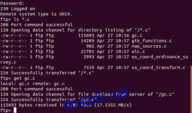Click the olc.c filename in listing

pos(138,51)
